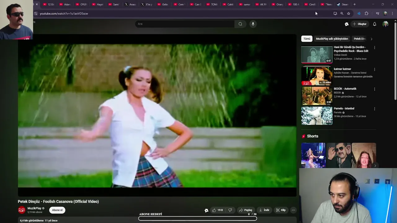Switch to the AK PA browser tab

pos(261,4)
